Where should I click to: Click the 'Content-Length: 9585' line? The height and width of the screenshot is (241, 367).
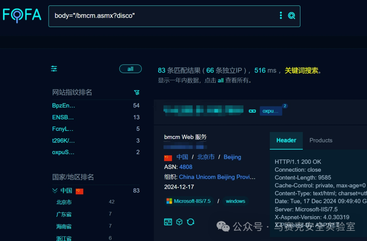coord(303,177)
